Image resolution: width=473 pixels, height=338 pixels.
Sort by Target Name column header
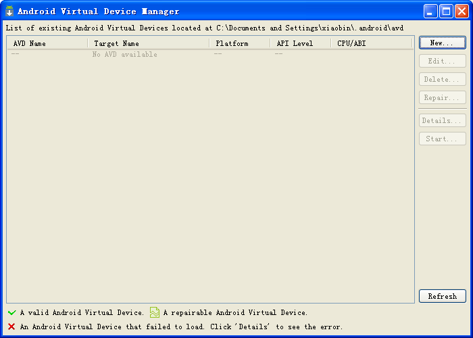(149, 43)
